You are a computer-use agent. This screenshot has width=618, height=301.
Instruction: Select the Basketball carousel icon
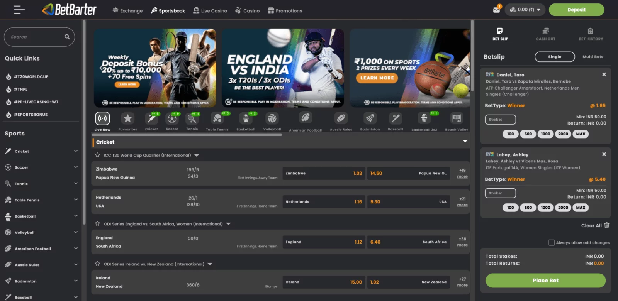tap(246, 118)
